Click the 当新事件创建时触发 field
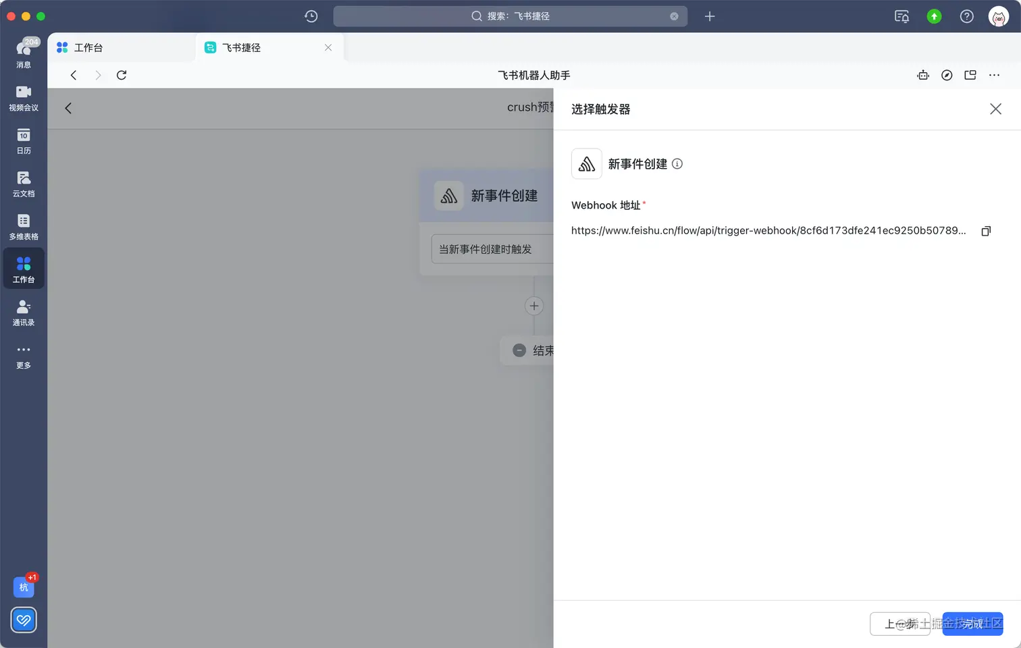The image size is (1021, 648). click(492, 249)
